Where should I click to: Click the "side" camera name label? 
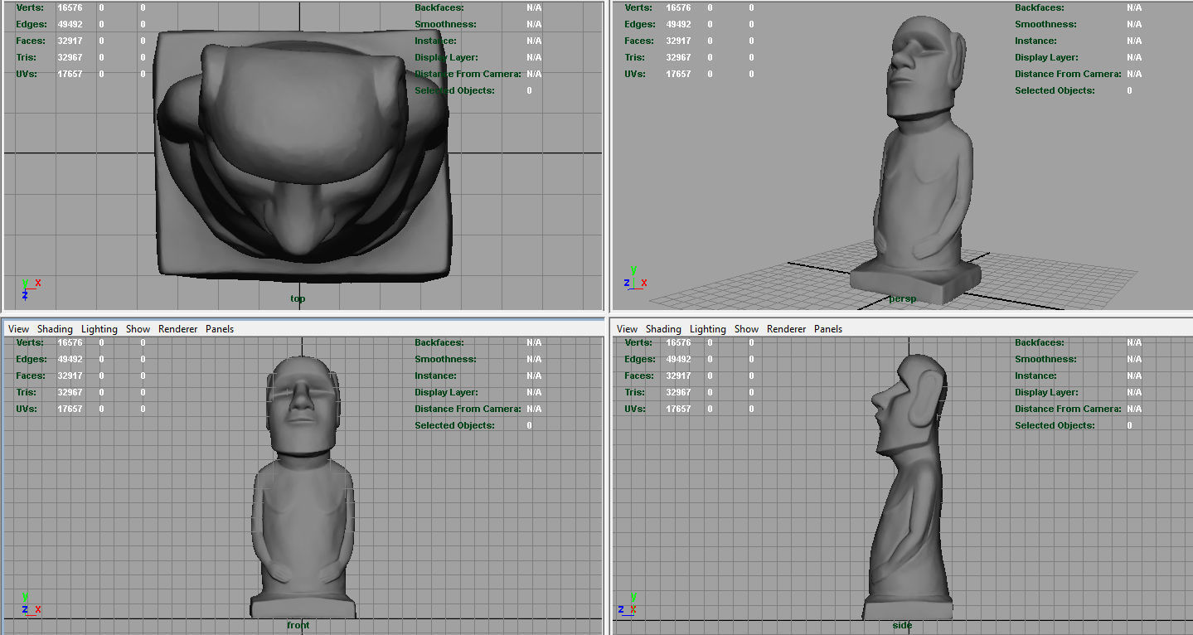coord(902,625)
